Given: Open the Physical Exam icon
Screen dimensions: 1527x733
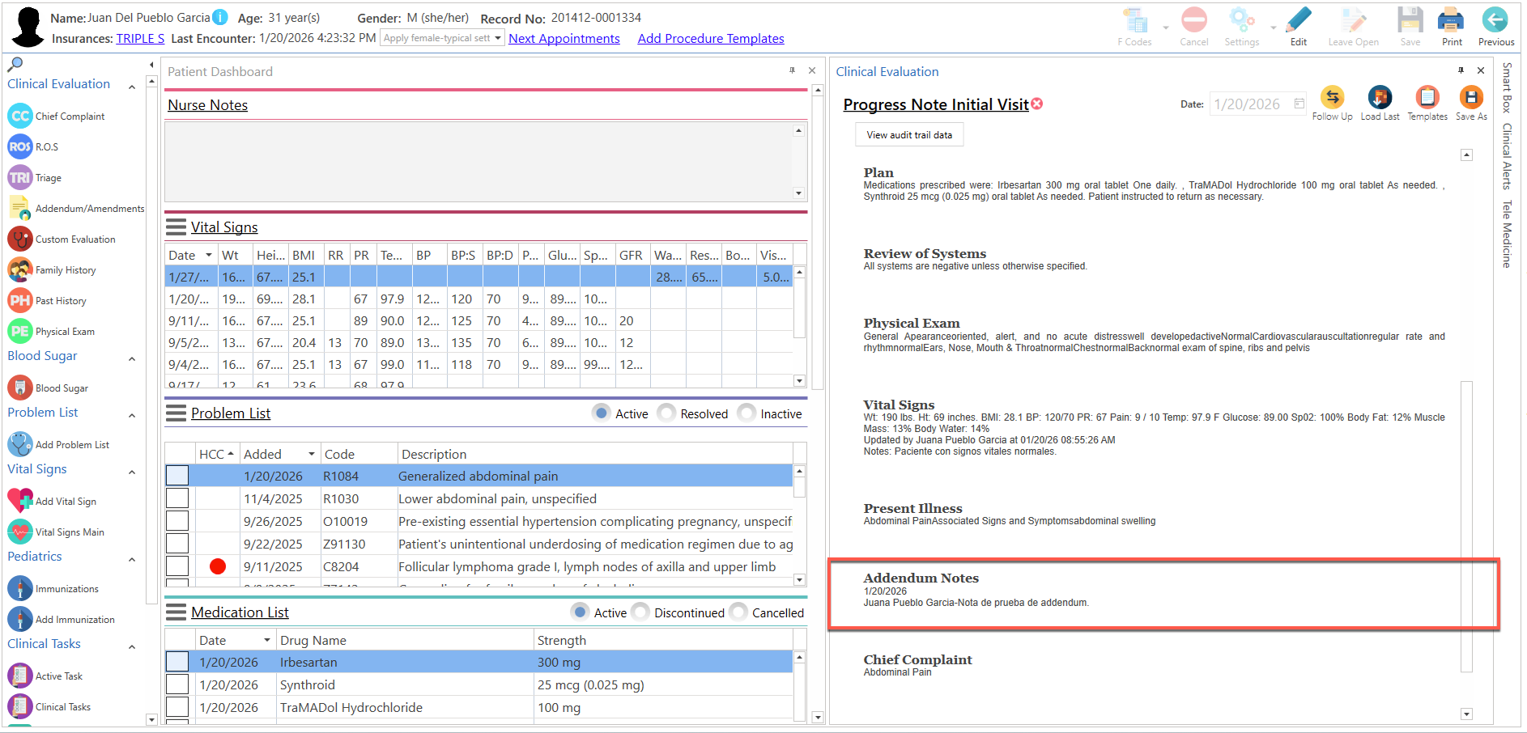Looking at the screenshot, I should pyautogui.click(x=20, y=331).
